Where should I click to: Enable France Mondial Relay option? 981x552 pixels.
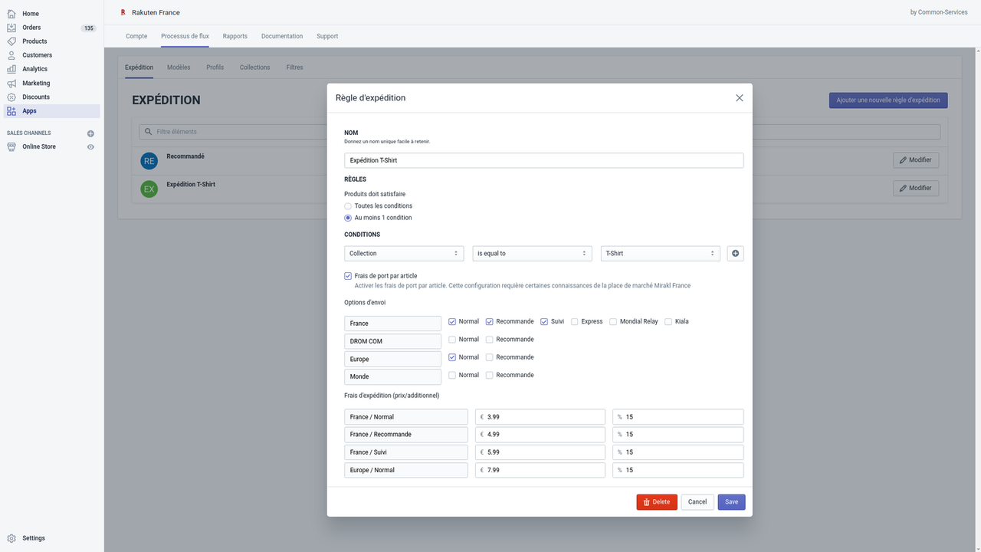[613, 321]
